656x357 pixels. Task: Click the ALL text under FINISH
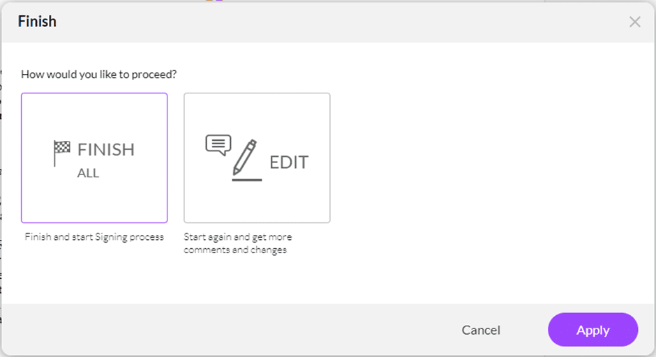(88, 173)
